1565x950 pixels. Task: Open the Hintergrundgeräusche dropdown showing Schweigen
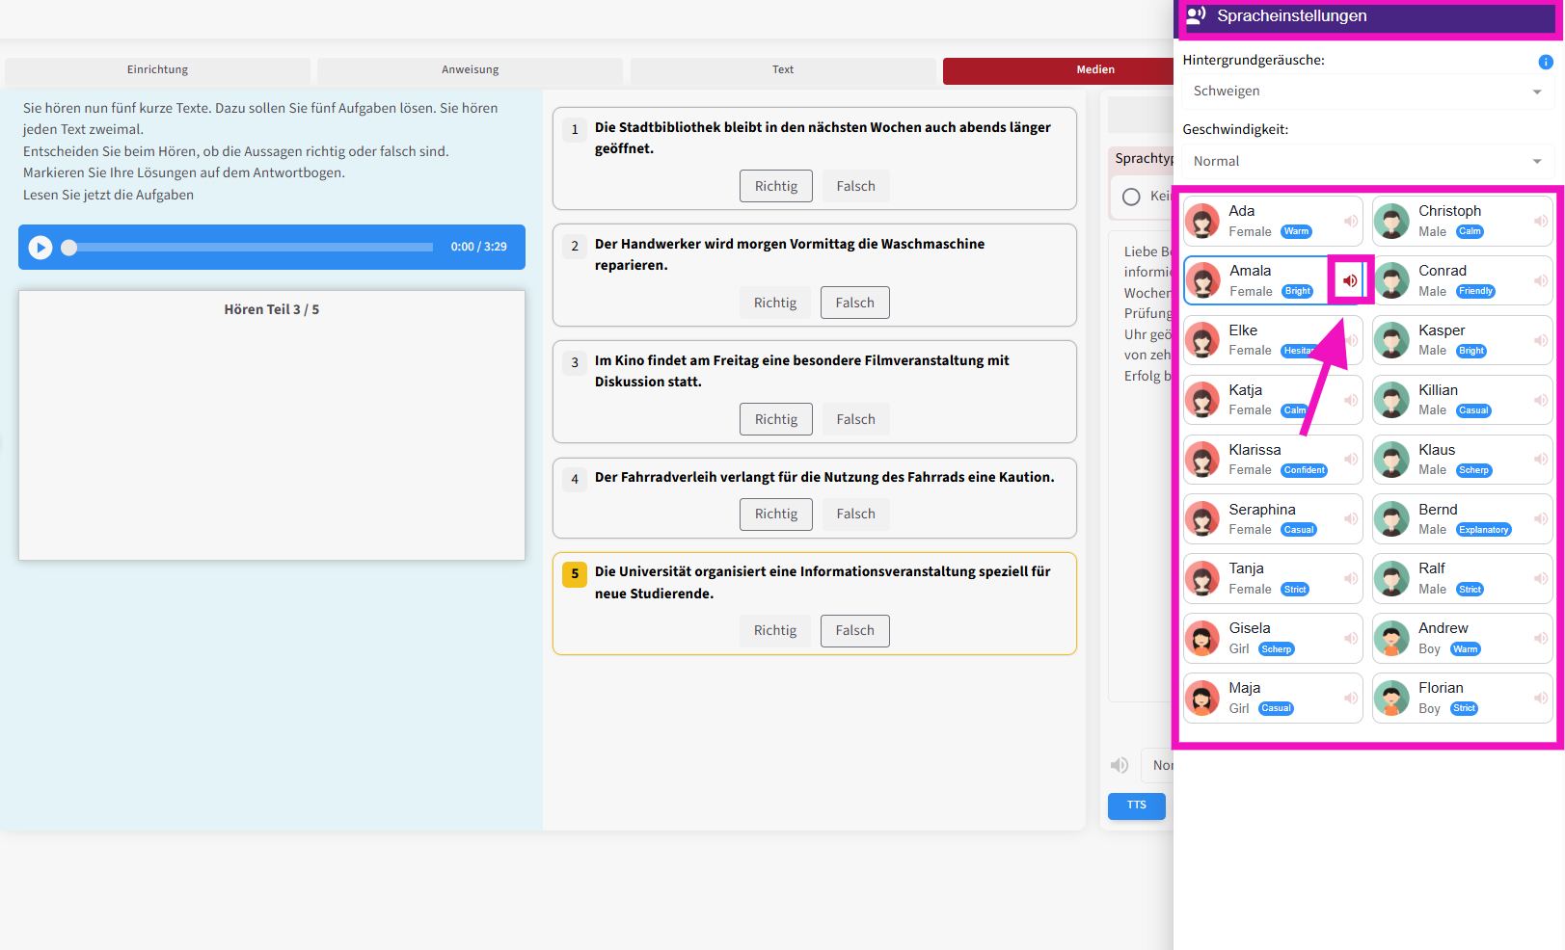(1366, 92)
